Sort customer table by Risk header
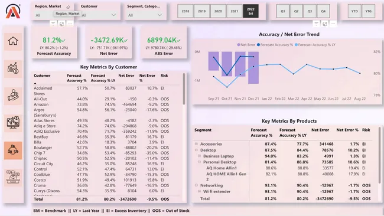The image size is (384, 216). click(164, 76)
